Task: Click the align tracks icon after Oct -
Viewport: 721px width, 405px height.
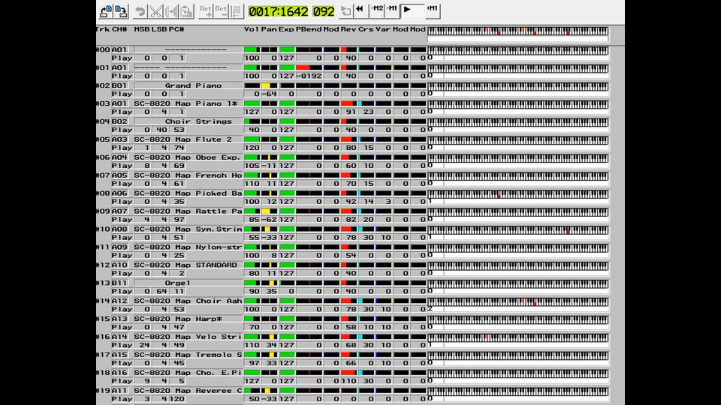Action: coord(237,11)
